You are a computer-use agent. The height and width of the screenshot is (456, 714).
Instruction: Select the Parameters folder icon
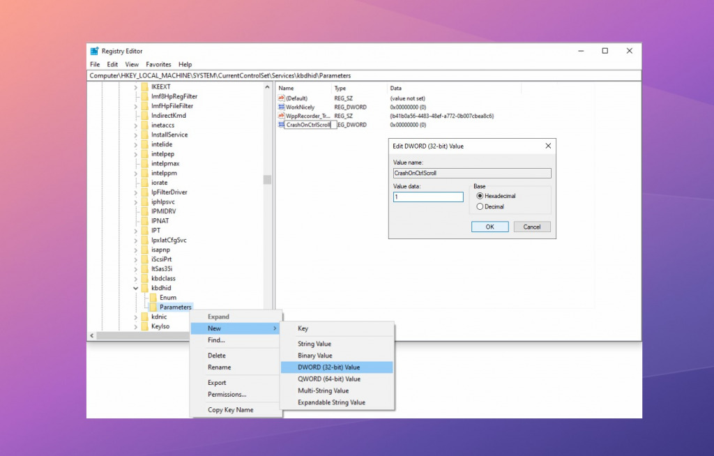click(x=153, y=307)
